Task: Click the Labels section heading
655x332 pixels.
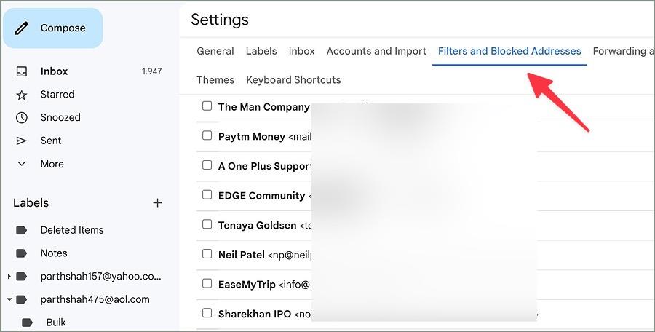Action: [31, 203]
